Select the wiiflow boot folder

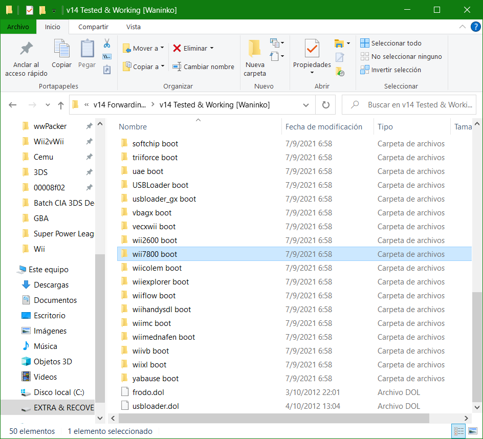coord(295,295)
